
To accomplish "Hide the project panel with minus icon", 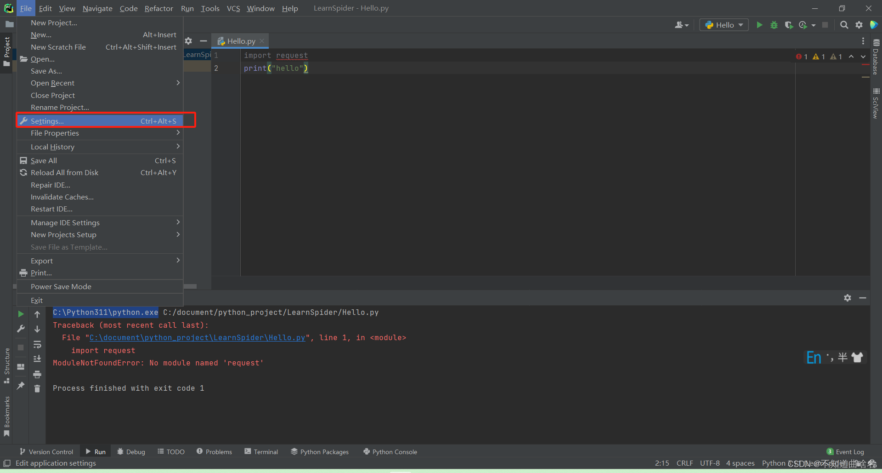I will tap(204, 41).
